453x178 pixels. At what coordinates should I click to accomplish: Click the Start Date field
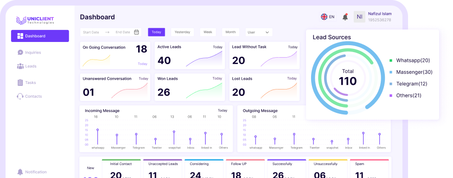tap(91, 32)
